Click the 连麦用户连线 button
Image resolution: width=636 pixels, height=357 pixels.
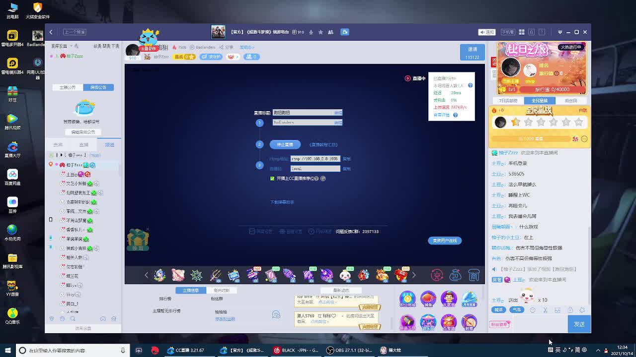click(x=445, y=240)
